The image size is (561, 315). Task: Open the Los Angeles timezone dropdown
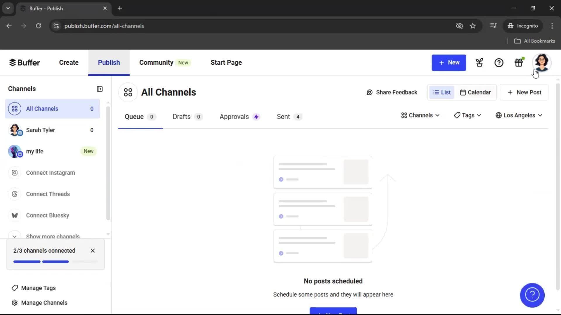(519, 115)
